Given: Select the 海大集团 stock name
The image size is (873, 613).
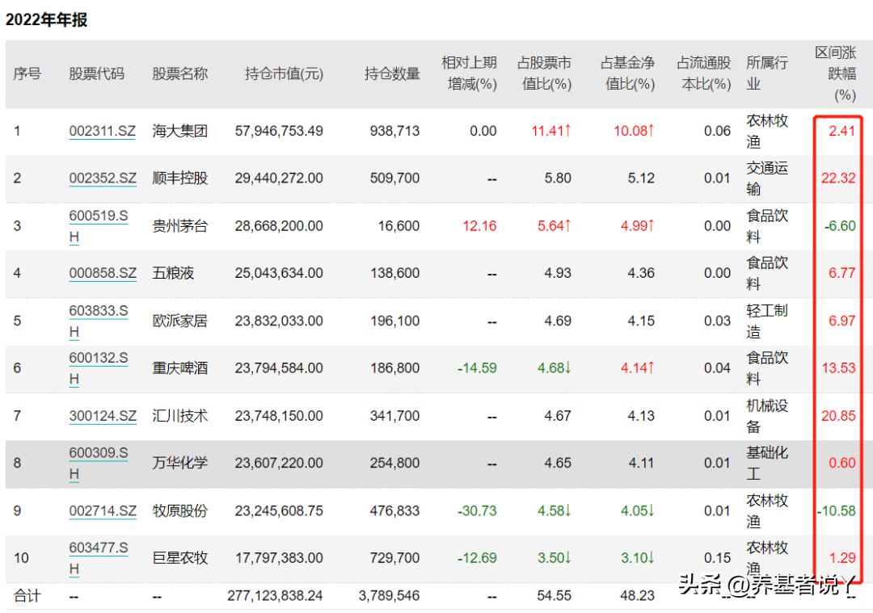Looking at the screenshot, I should coord(179,131).
